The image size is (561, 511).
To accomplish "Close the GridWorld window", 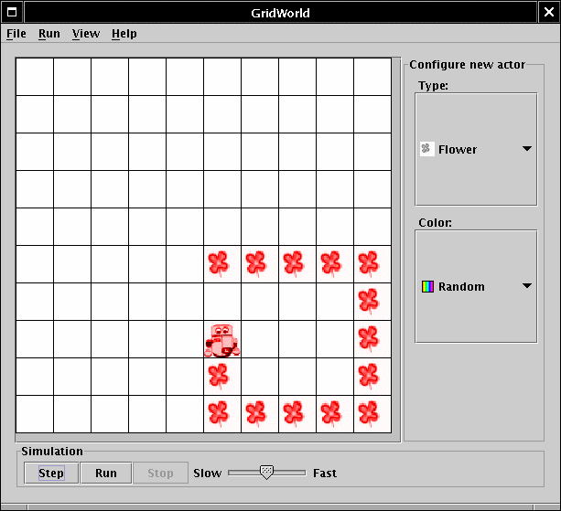I will click(549, 13).
